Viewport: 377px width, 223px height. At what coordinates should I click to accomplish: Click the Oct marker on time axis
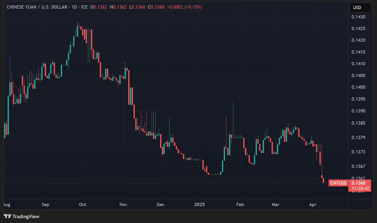coord(82,205)
